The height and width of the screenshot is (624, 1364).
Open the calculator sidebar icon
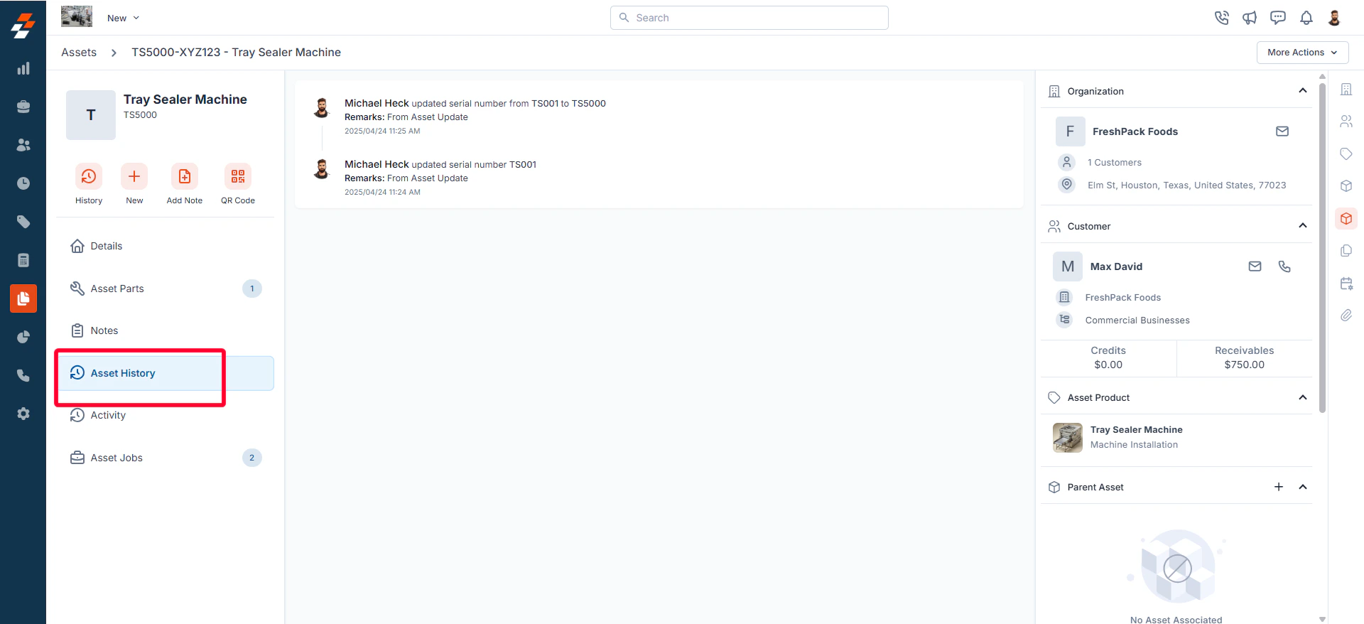[23, 260]
